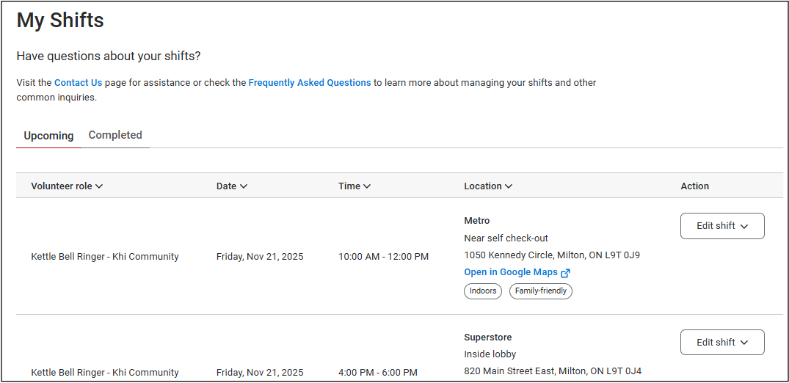Sort by Volunteer role column chevron
The width and height of the screenshot is (789, 383).
[99, 186]
